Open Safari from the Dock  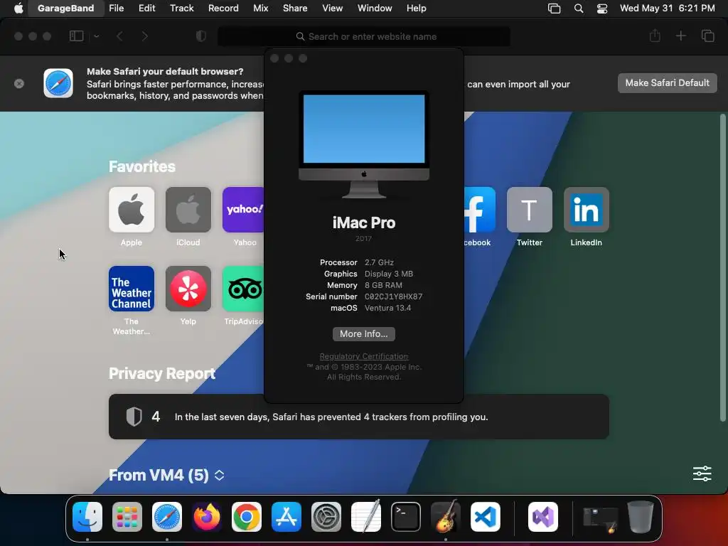[x=167, y=517]
